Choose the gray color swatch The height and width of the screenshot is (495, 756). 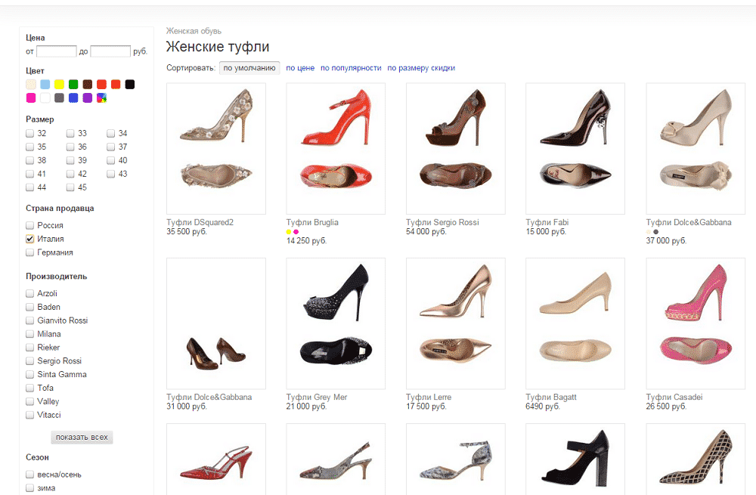59,97
